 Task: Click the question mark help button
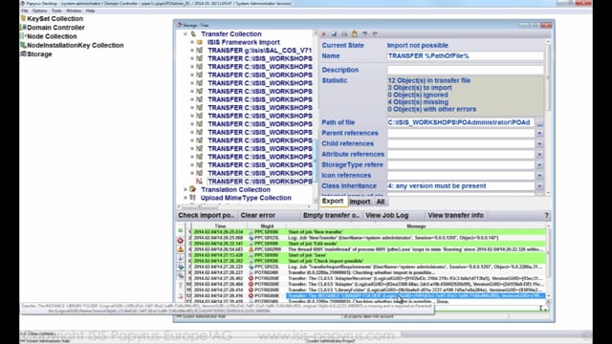pyautogui.click(x=546, y=215)
